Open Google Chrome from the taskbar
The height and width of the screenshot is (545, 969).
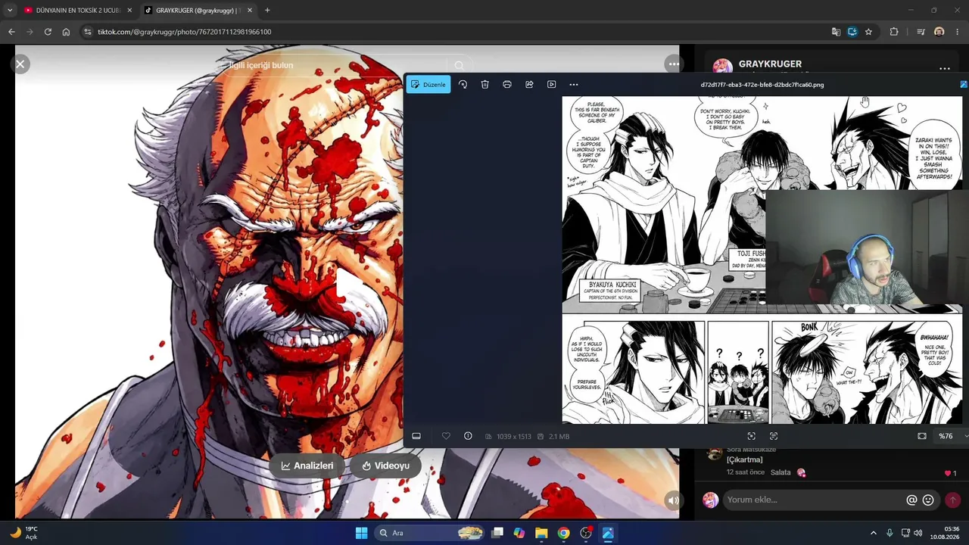tap(563, 533)
